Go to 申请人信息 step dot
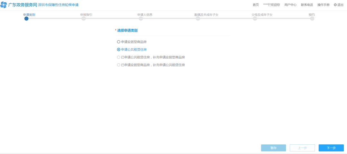This screenshot has width=347, height=154. 141,19
